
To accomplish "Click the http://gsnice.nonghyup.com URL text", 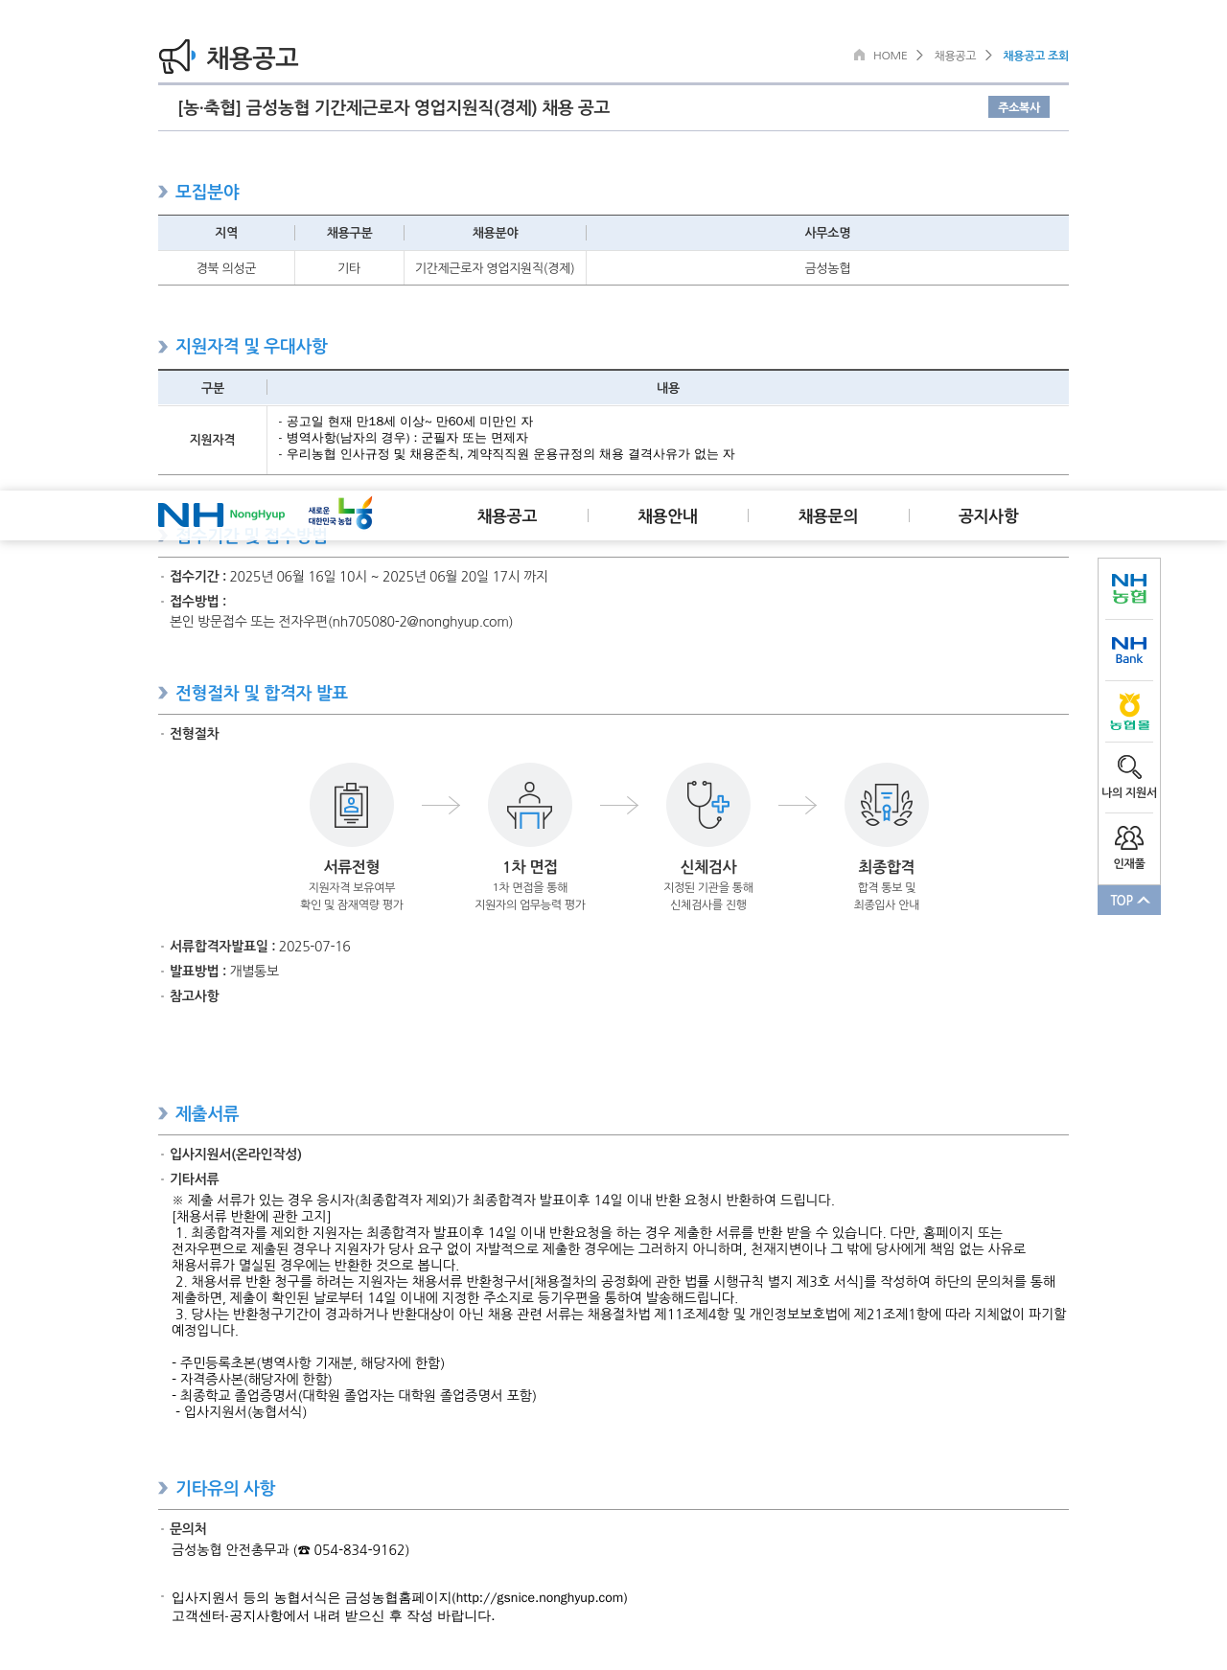I will coord(539,1597).
